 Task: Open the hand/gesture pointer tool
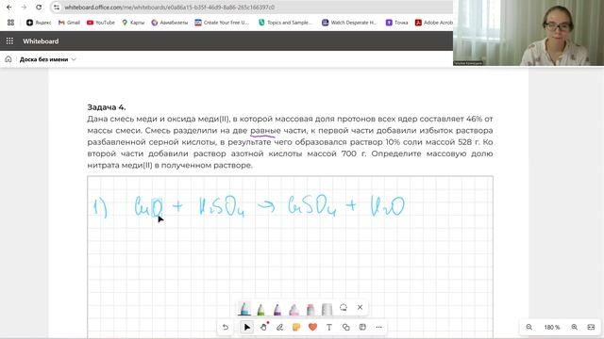coord(264,327)
